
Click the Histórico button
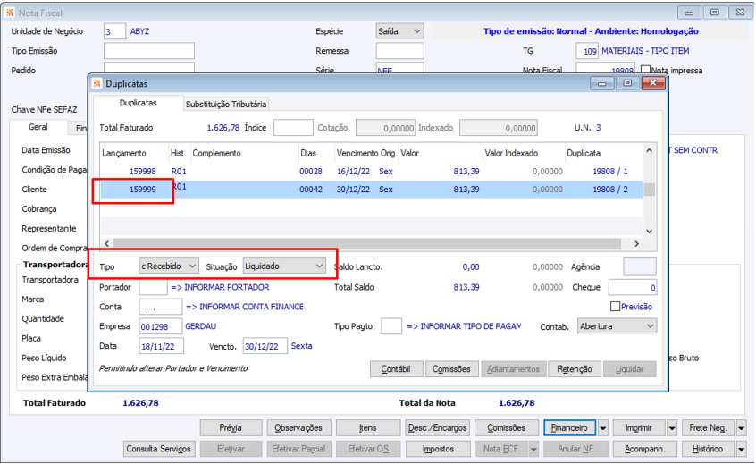(708, 449)
